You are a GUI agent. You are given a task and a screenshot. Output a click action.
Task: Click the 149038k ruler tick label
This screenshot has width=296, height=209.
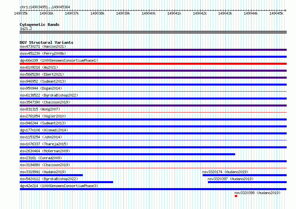pos(97,13)
